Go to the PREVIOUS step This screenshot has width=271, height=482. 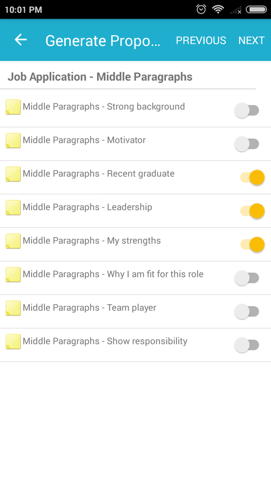pyautogui.click(x=201, y=40)
